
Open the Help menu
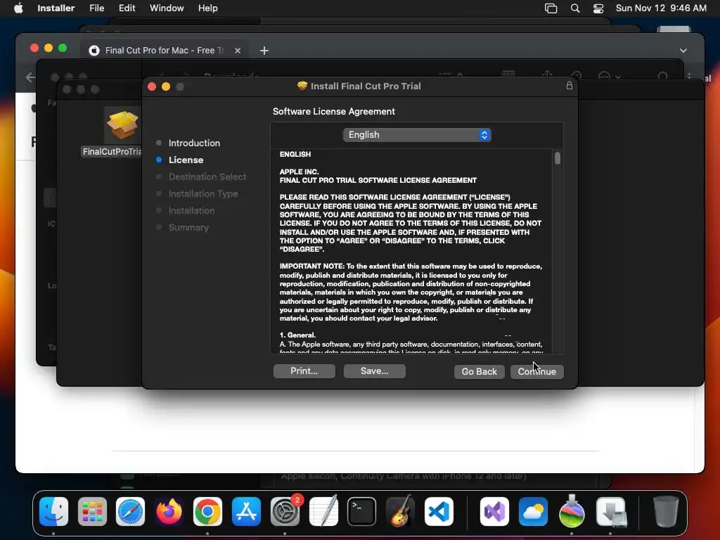207,8
